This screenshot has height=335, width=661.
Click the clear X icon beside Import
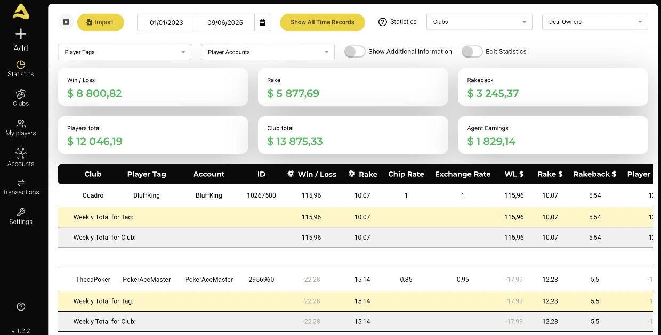[66, 22]
